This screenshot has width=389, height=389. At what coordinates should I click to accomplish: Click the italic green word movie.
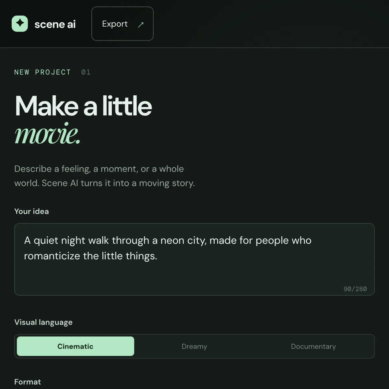click(x=47, y=134)
